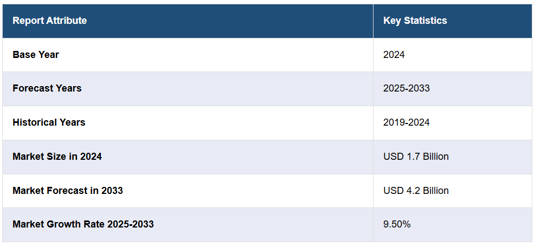Click the Base Year value 2024
The height and width of the screenshot is (247, 534).
click(394, 55)
